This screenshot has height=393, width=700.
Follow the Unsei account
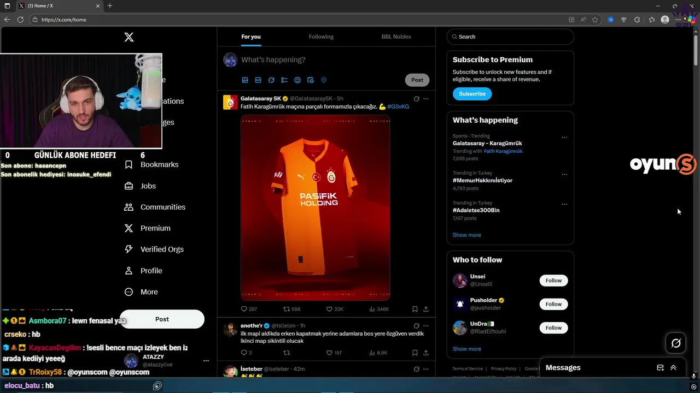tap(553, 281)
